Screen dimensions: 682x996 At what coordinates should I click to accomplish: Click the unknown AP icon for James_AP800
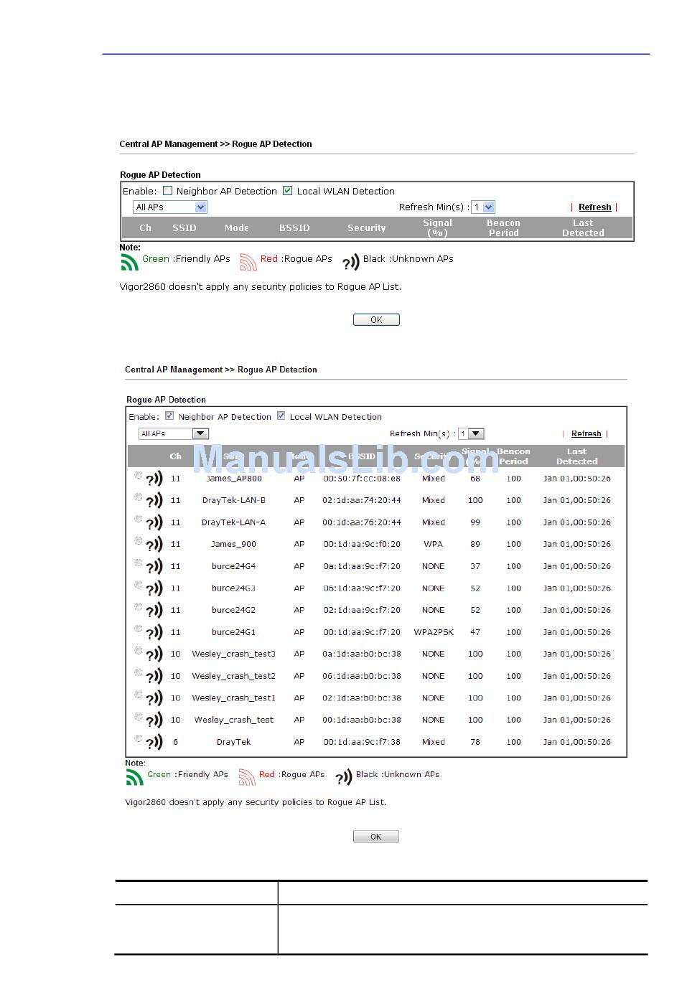tap(154, 479)
